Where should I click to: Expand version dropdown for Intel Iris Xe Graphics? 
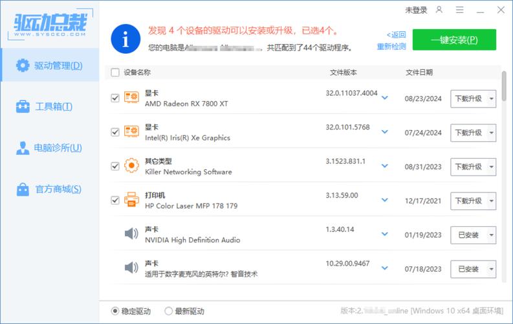point(385,132)
